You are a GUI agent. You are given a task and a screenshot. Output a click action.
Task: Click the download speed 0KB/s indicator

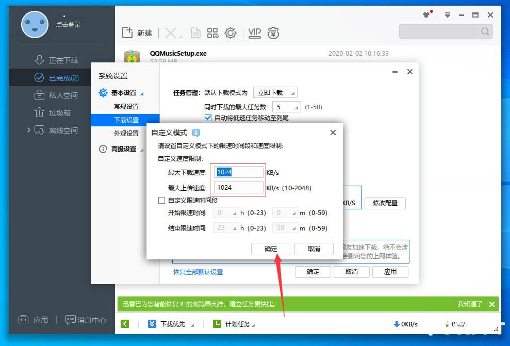point(405,324)
